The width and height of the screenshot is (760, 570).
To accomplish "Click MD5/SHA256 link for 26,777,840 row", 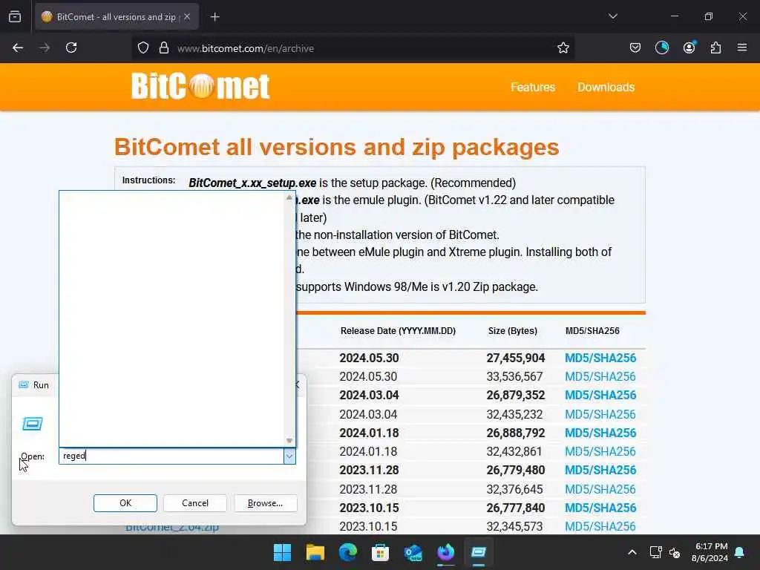I will (600, 508).
